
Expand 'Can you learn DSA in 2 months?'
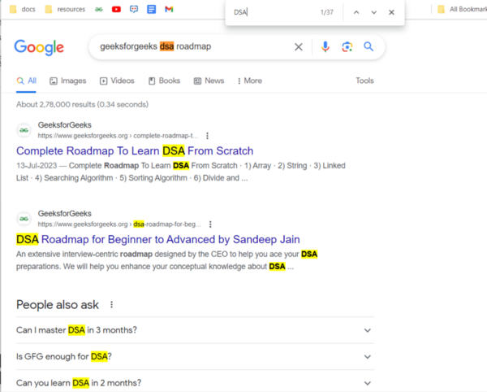[x=195, y=383]
